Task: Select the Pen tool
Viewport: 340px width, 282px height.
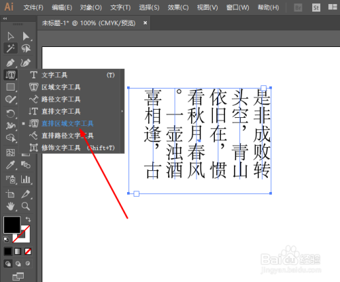Action: tap(10, 63)
